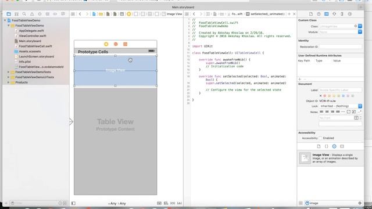Show the File inspector
Viewport: 372px width, 209px height.
[311, 14]
